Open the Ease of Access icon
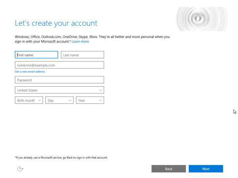Image resolution: width=238 pixels, height=178 pixels. tap(20, 169)
